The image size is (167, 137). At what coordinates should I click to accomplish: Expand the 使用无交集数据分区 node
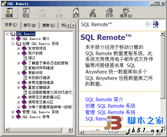point(19,97)
